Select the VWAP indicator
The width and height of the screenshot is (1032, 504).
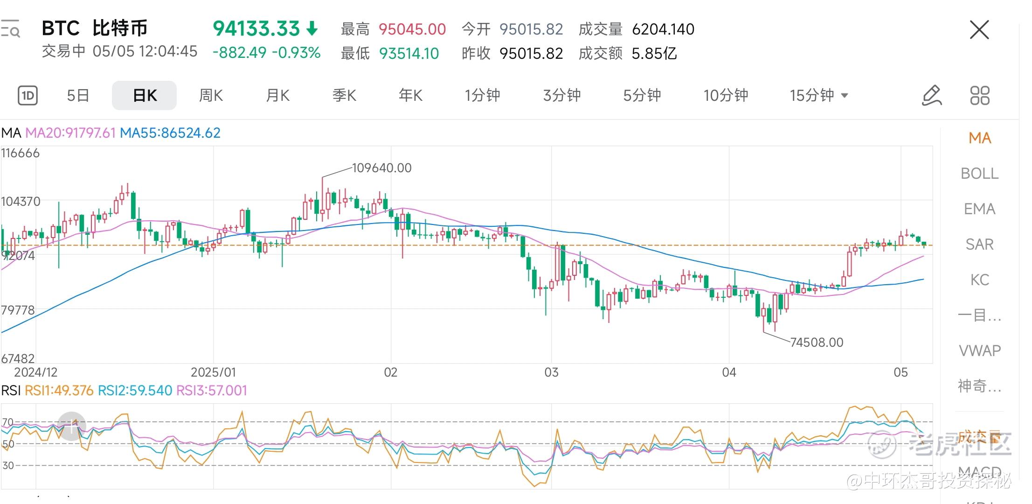[979, 350]
